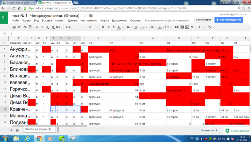Select the paint format roller tool
The height and width of the screenshot is (142, 251).
click(x=30, y=27)
